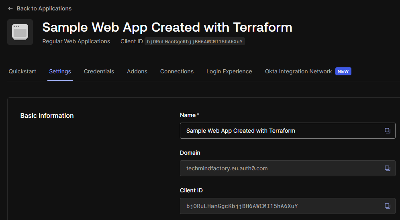Select the Name field label
Image resolution: width=400 pixels, height=220 pixels.
pos(190,115)
